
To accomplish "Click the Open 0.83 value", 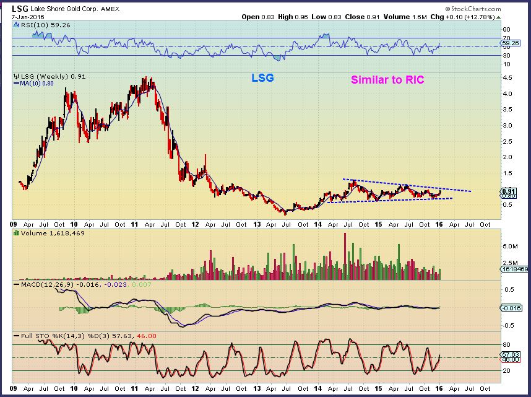I will (x=257, y=17).
